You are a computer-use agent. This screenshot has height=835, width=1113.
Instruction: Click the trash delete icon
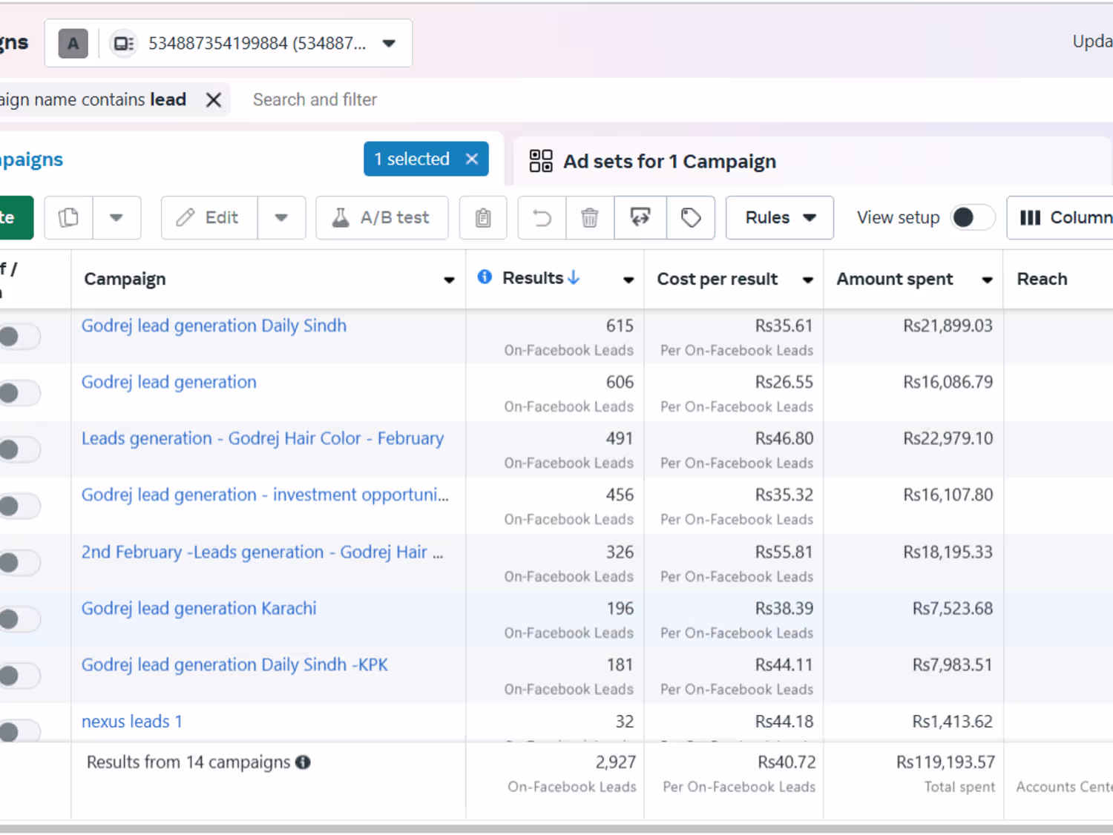tap(590, 218)
